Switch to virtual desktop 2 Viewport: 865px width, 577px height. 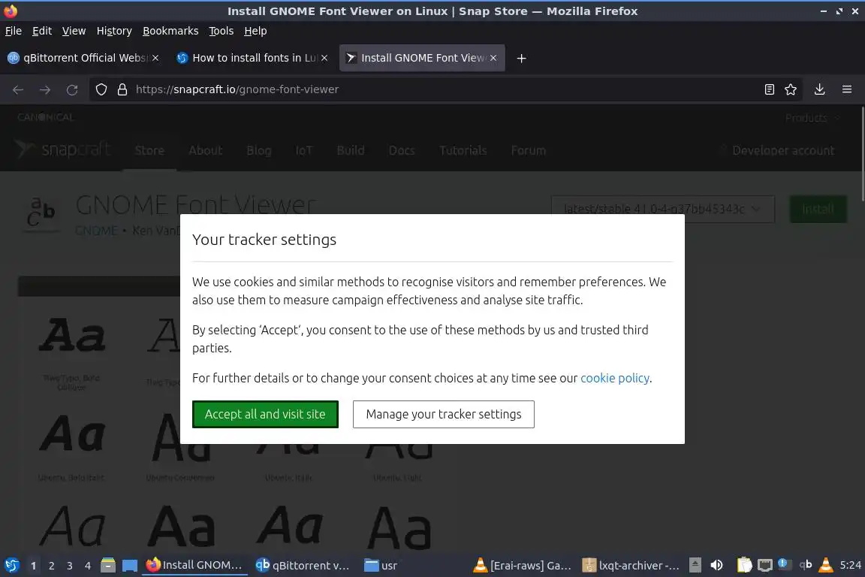[51, 566]
